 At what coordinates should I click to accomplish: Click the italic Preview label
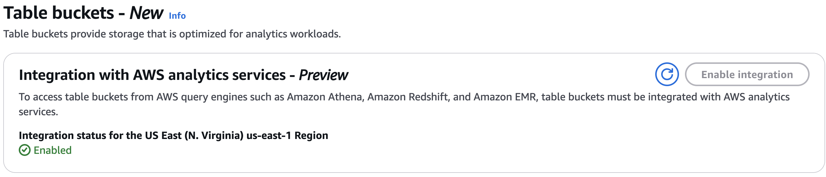[323, 75]
